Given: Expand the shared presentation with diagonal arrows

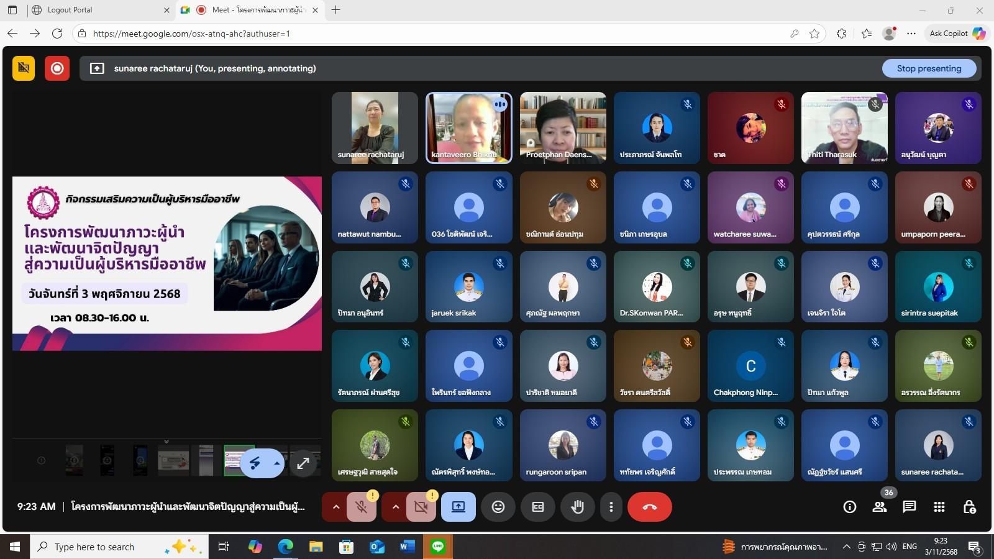Looking at the screenshot, I should (x=303, y=463).
